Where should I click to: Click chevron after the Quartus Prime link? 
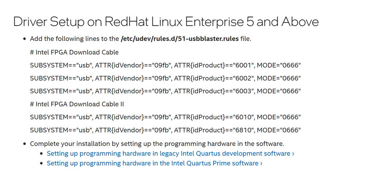261,163
